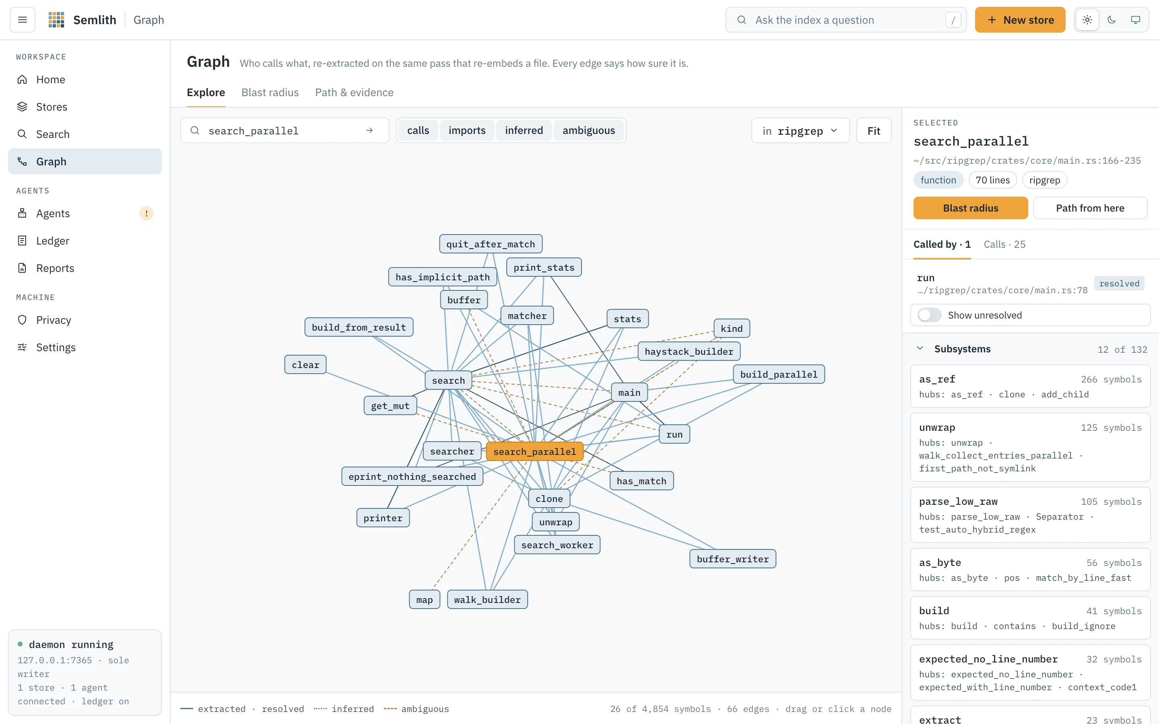The image size is (1159, 724).
Task: Click the daemon running status card
Action: (x=85, y=672)
